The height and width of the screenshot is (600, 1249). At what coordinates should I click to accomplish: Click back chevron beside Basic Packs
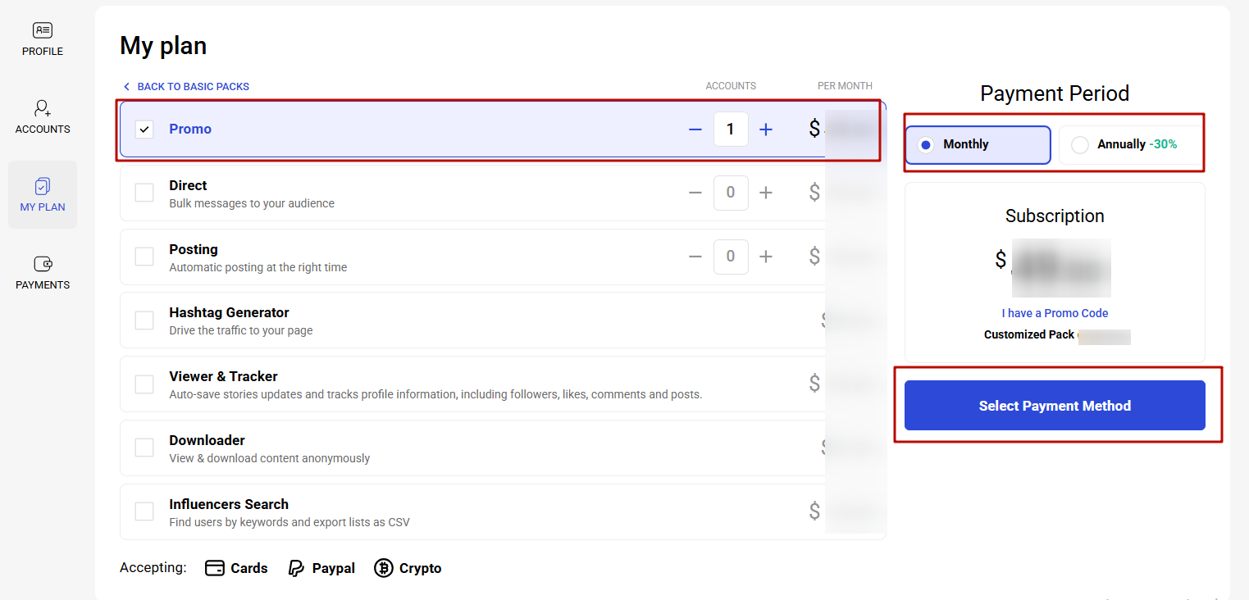coord(126,87)
